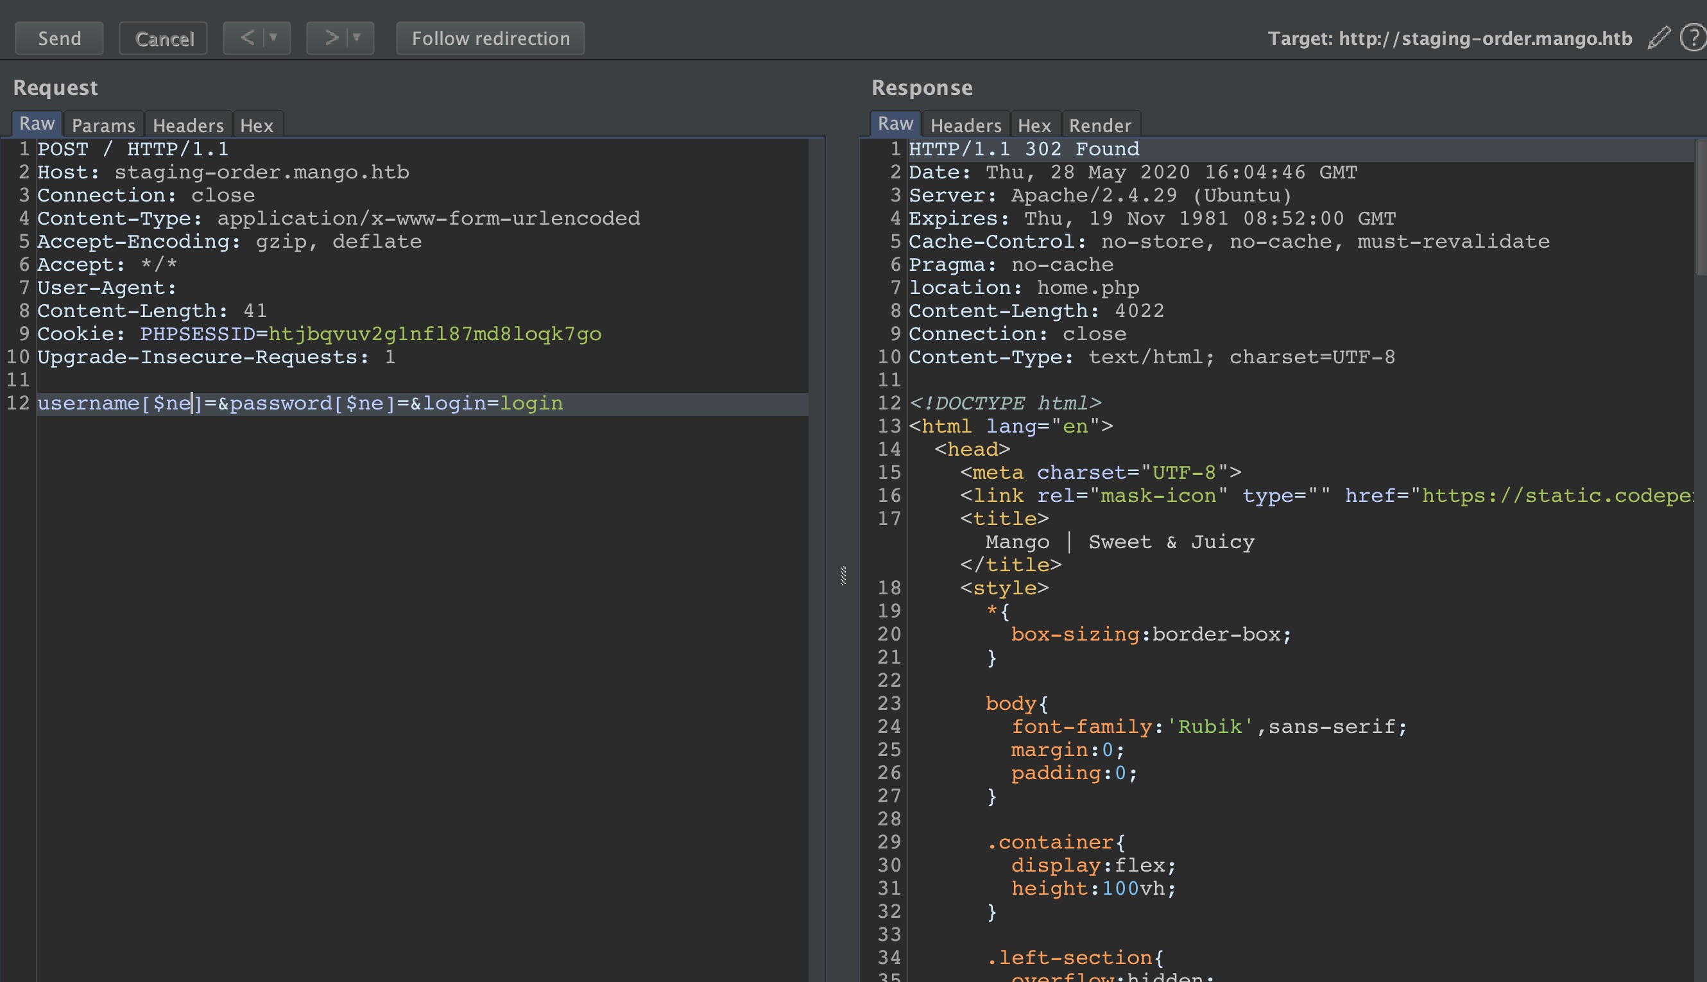Click the pane divider handle
Screen dimensions: 1707x982
pos(843,575)
